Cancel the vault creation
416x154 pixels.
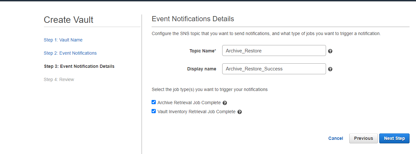tap(336, 138)
